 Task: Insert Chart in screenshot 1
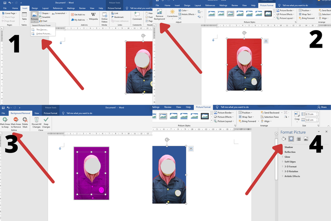(x=43, y=21)
